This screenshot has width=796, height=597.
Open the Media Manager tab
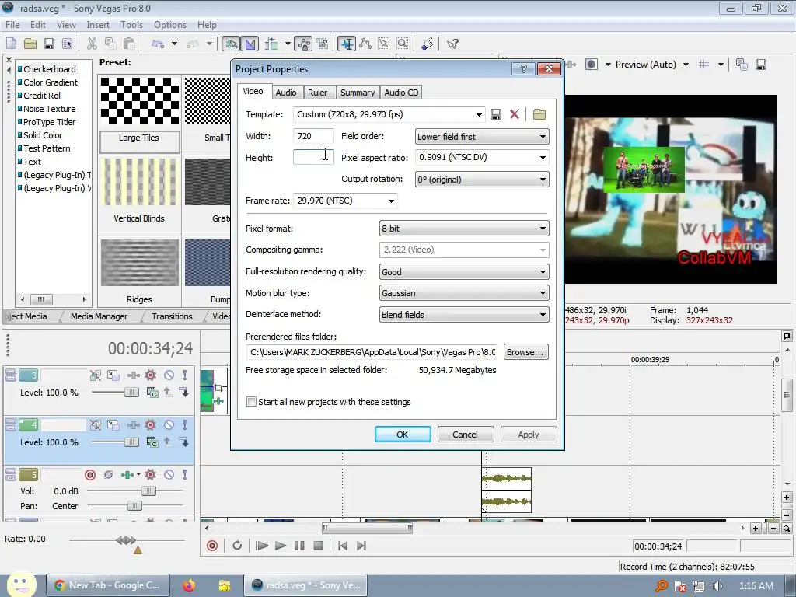[x=99, y=316]
